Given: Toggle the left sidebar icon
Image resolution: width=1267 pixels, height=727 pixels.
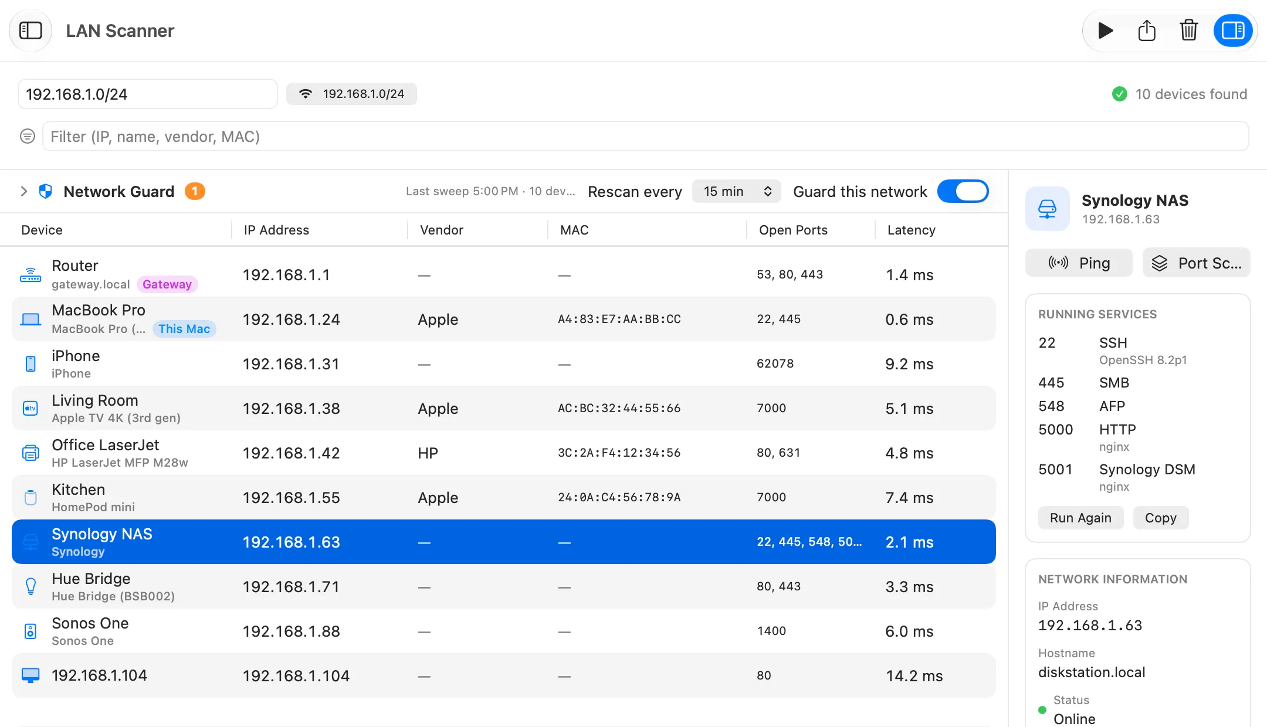Looking at the screenshot, I should [x=31, y=30].
